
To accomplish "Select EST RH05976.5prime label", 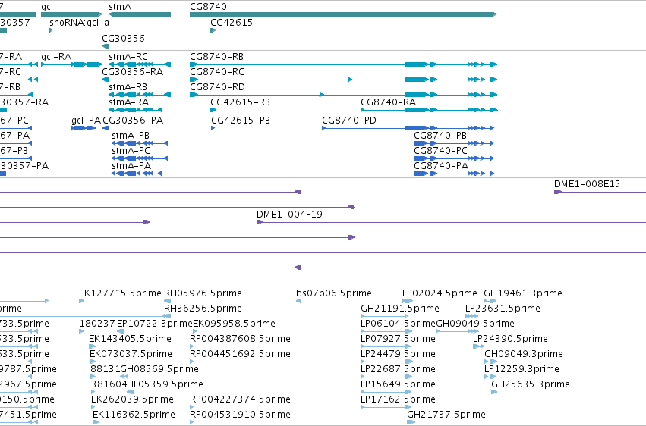I will tap(203, 293).
